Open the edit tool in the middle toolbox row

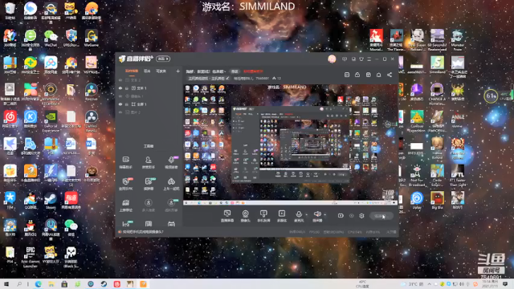coord(148,184)
